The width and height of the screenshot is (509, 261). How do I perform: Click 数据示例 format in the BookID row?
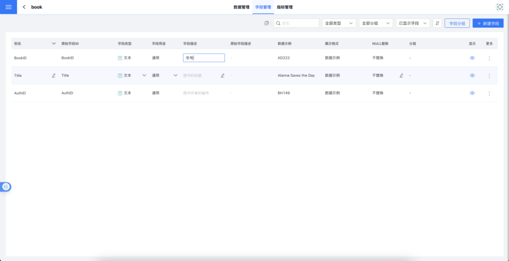tap(332, 58)
